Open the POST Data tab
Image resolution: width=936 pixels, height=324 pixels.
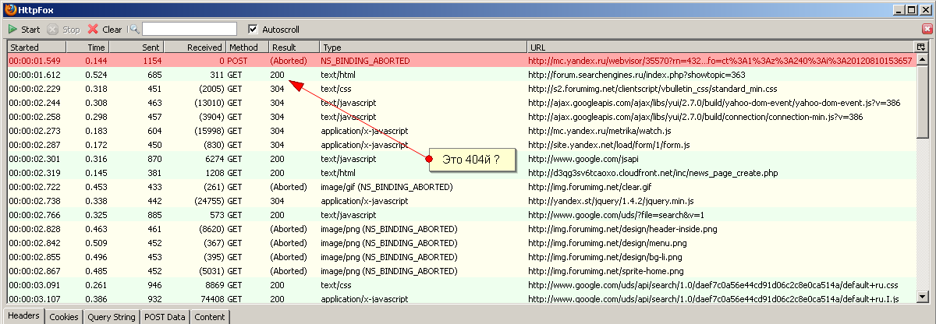click(x=165, y=317)
